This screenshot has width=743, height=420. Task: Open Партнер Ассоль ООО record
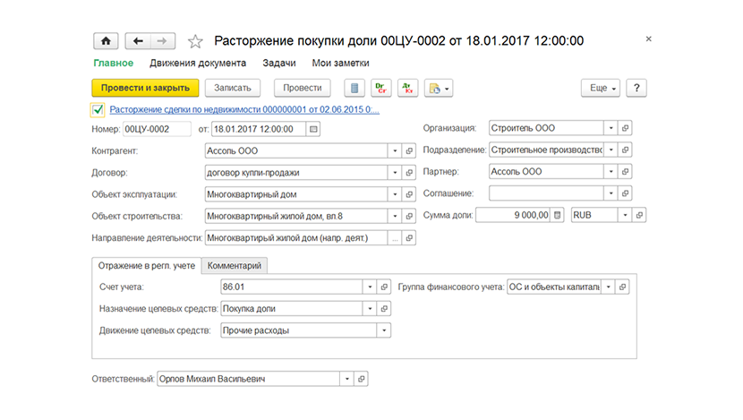coord(625,172)
